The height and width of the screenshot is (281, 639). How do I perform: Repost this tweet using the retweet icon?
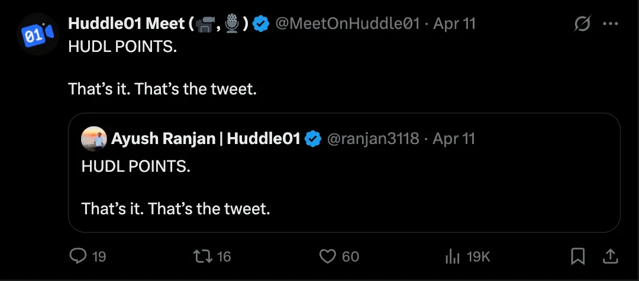click(x=202, y=256)
